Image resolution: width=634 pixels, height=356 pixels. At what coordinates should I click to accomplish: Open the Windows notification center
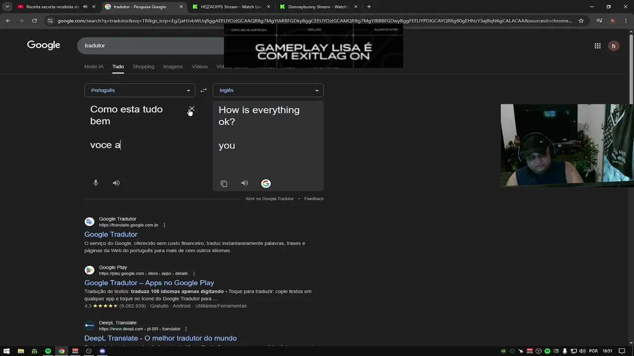pyautogui.click(x=622, y=351)
